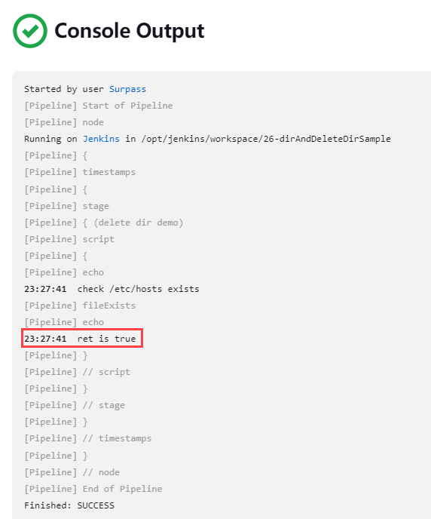Click the '[Pipeline] // node' line

72,472
